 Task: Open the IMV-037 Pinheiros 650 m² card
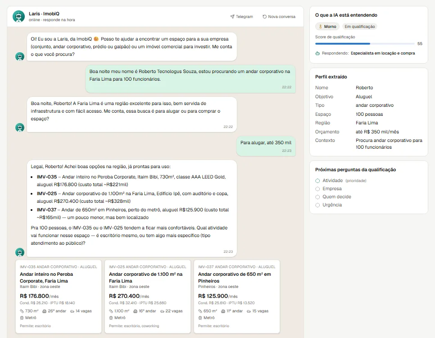pyautogui.click(x=237, y=297)
